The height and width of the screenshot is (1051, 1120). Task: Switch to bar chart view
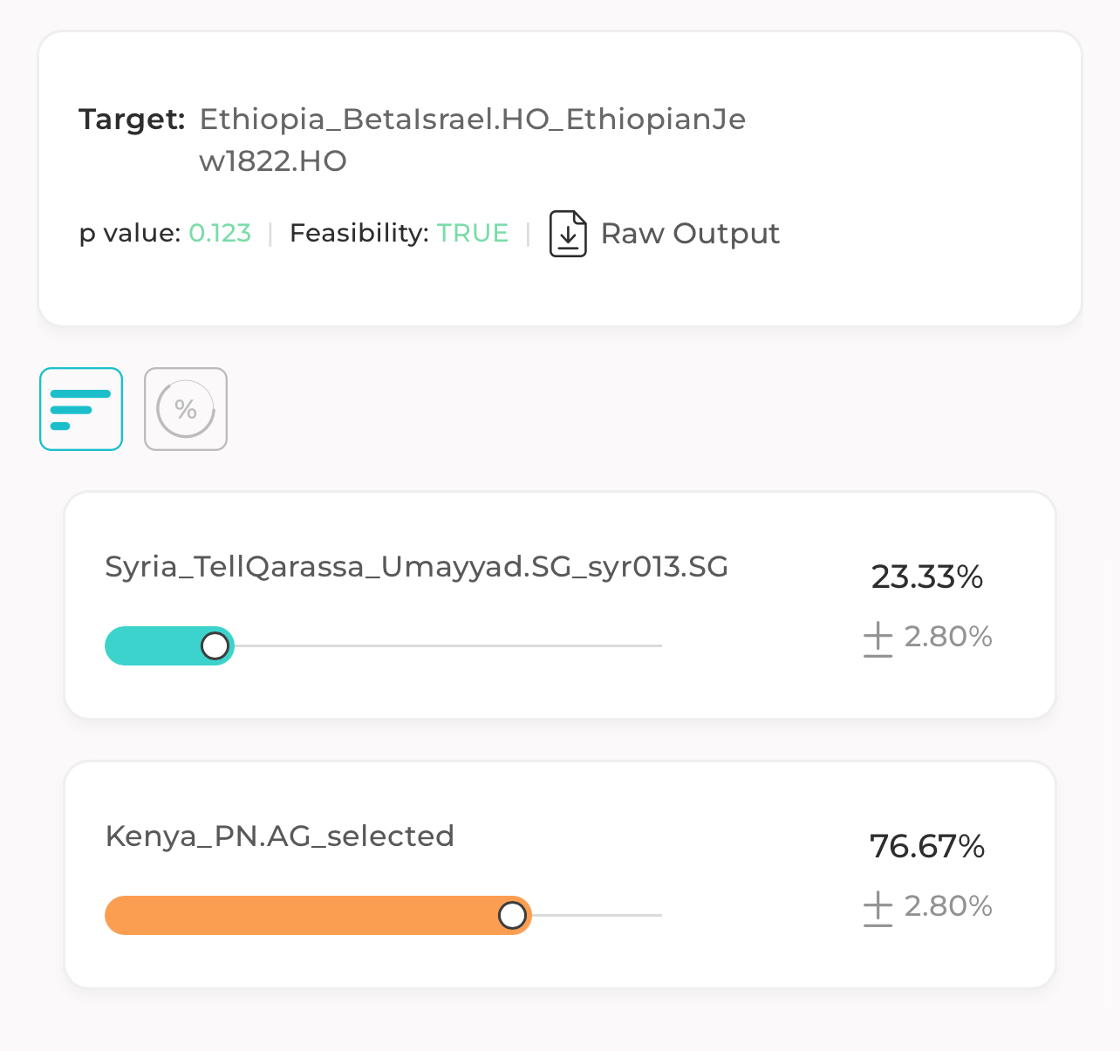(x=81, y=409)
